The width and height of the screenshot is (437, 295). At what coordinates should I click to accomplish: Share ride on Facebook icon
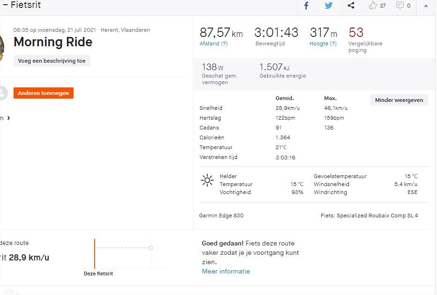306,6
